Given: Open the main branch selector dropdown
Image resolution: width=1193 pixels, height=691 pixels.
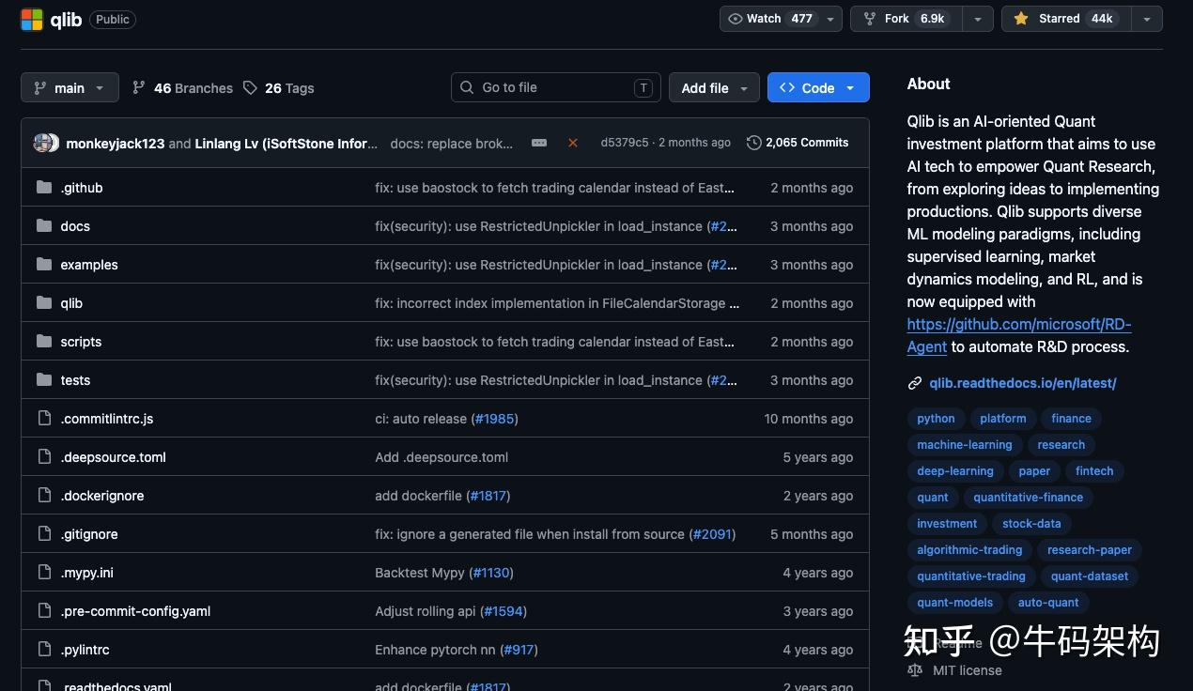Looking at the screenshot, I should (x=70, y=87).
